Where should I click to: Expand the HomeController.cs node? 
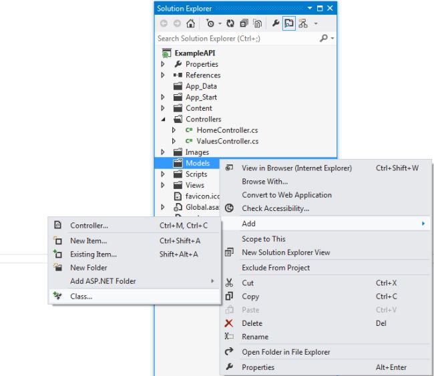[x=174, y=130]
